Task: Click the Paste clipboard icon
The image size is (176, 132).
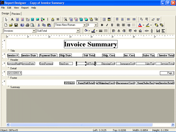Action: point(49,25)
